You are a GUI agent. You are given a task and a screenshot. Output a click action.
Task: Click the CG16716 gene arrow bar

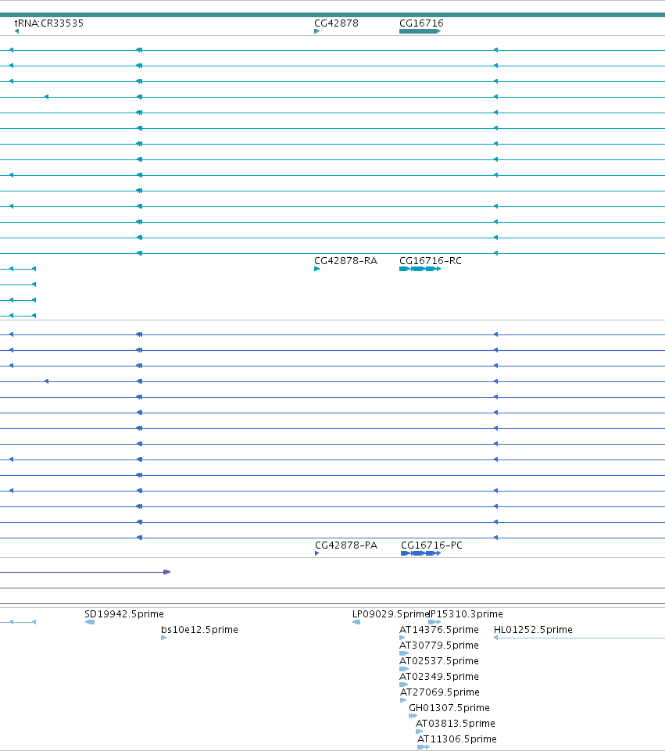click(420, 31)
